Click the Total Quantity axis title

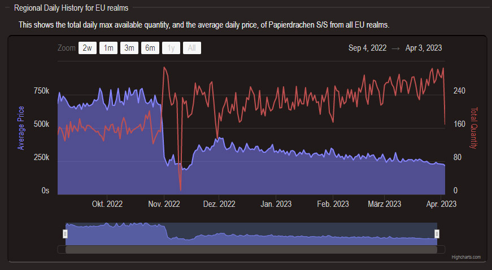click(x=474, y=128)
